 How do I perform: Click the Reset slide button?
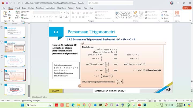click(x=24, y=15)
